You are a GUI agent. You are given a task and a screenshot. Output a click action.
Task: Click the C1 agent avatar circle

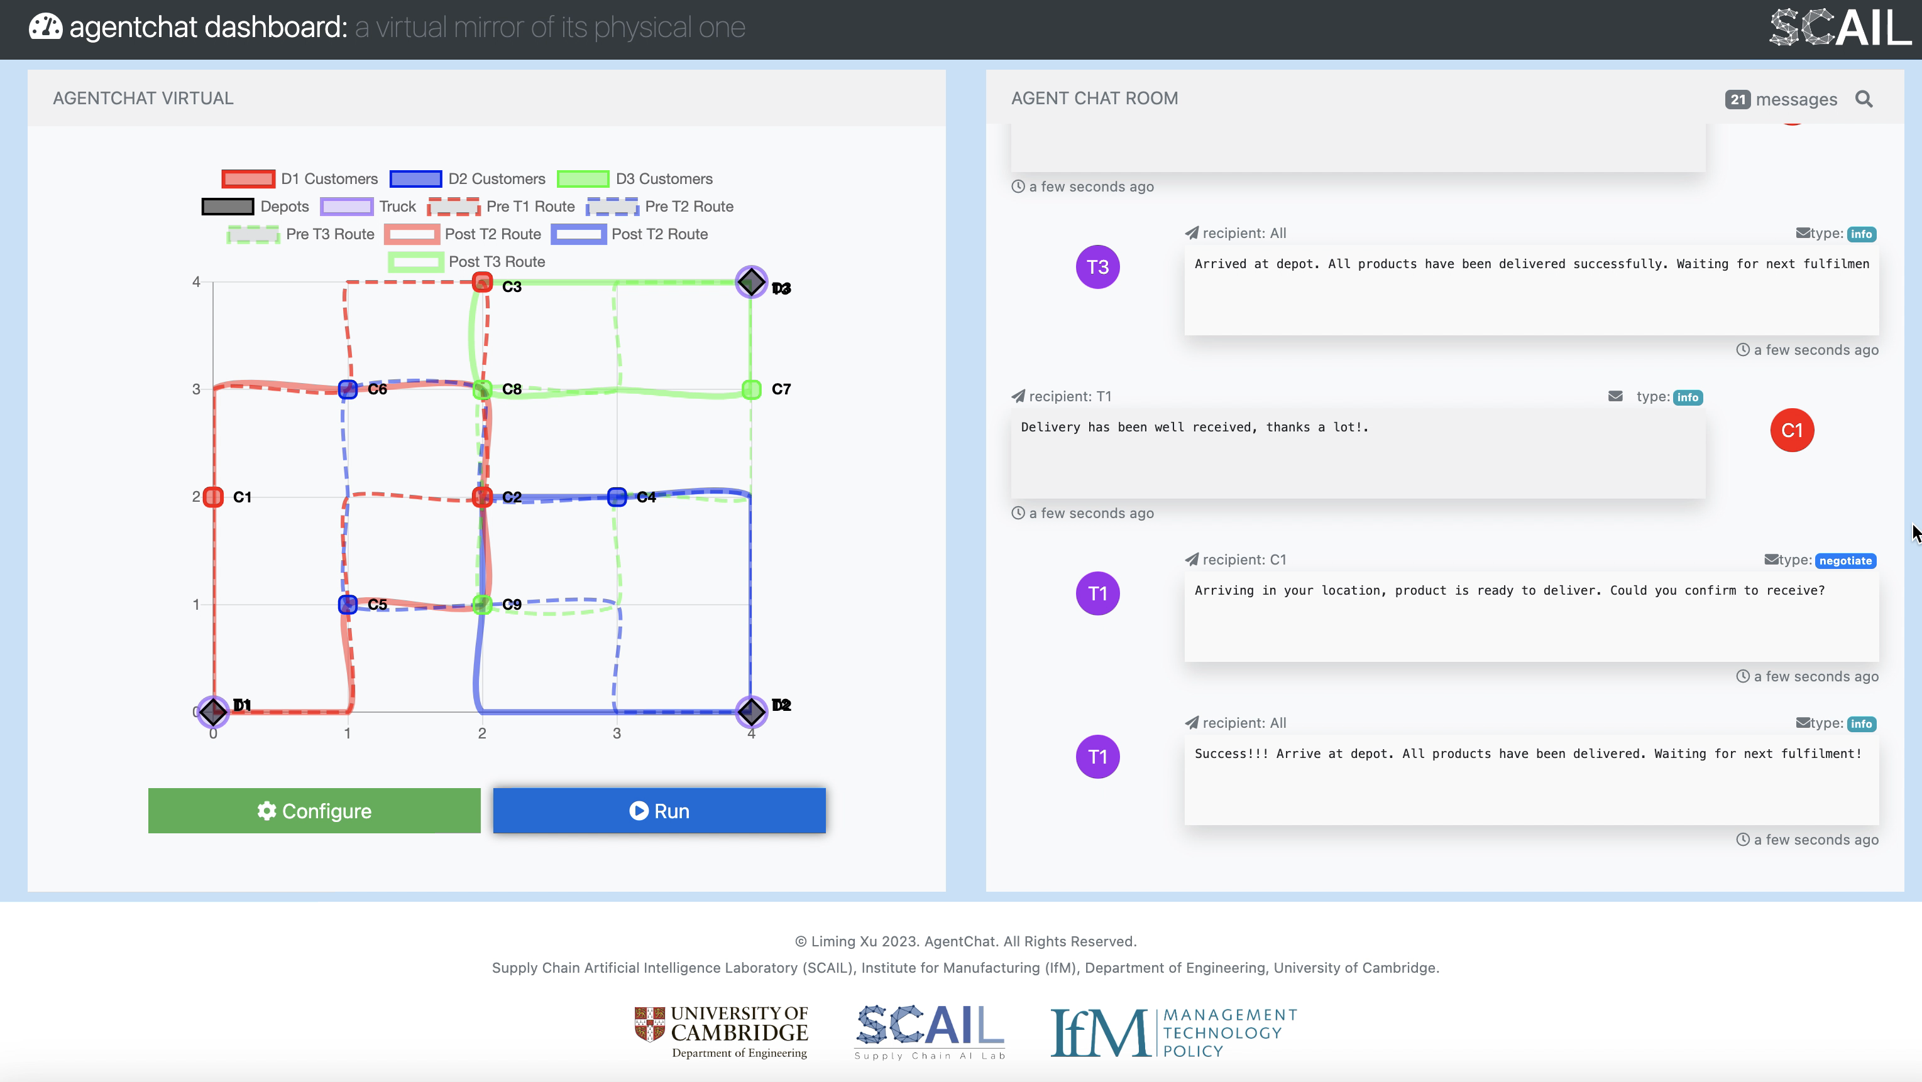[1791, 430]
